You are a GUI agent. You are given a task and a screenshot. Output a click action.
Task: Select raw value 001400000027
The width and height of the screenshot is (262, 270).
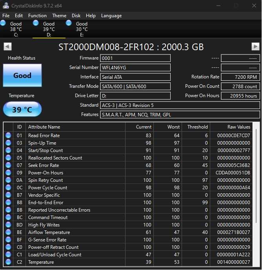click(233, 262)
